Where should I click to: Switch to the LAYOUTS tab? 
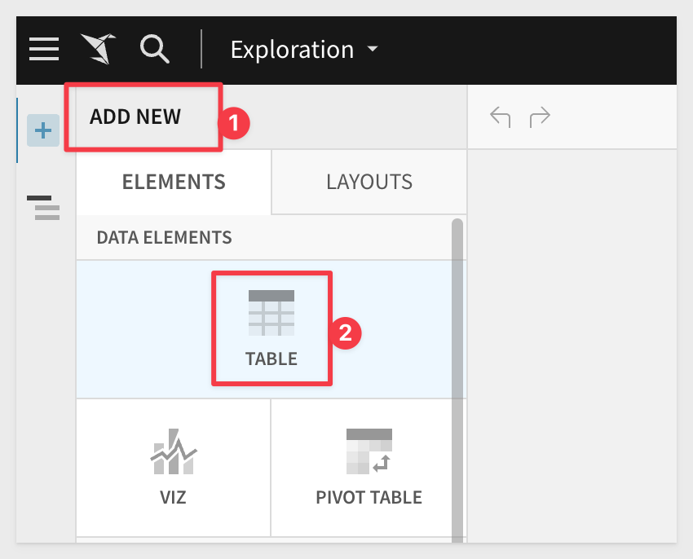point(369,182)
